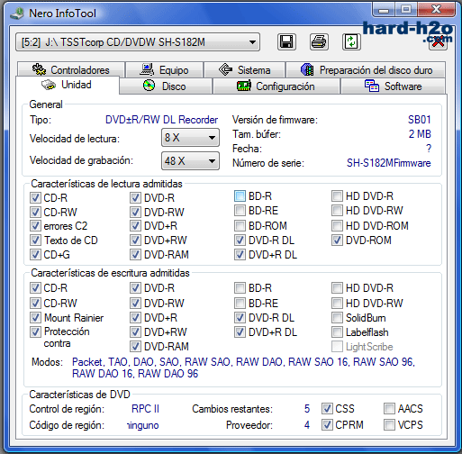Expand the Velocidad de grabación 48 X dropdown
This screenshot has height=454, width=462.
pos(190,161)
